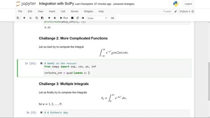Viewport: 210px width, 118px height.
Task: Click the Jupyter logo
Action: click(26, 4)
